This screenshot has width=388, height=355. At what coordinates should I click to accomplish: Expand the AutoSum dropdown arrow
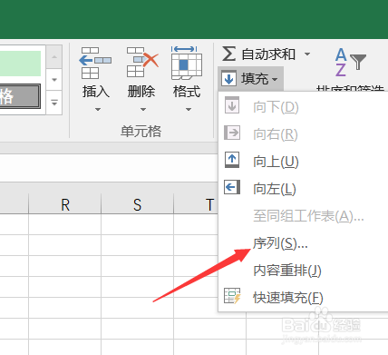pyautogui.click(x=307, y=54)
